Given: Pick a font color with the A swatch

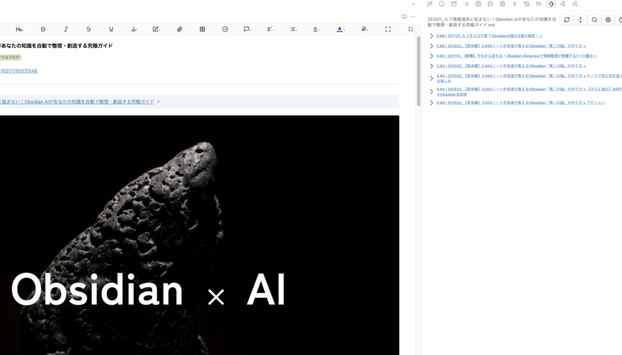Looking at the screenshot, I should [340, 29].
